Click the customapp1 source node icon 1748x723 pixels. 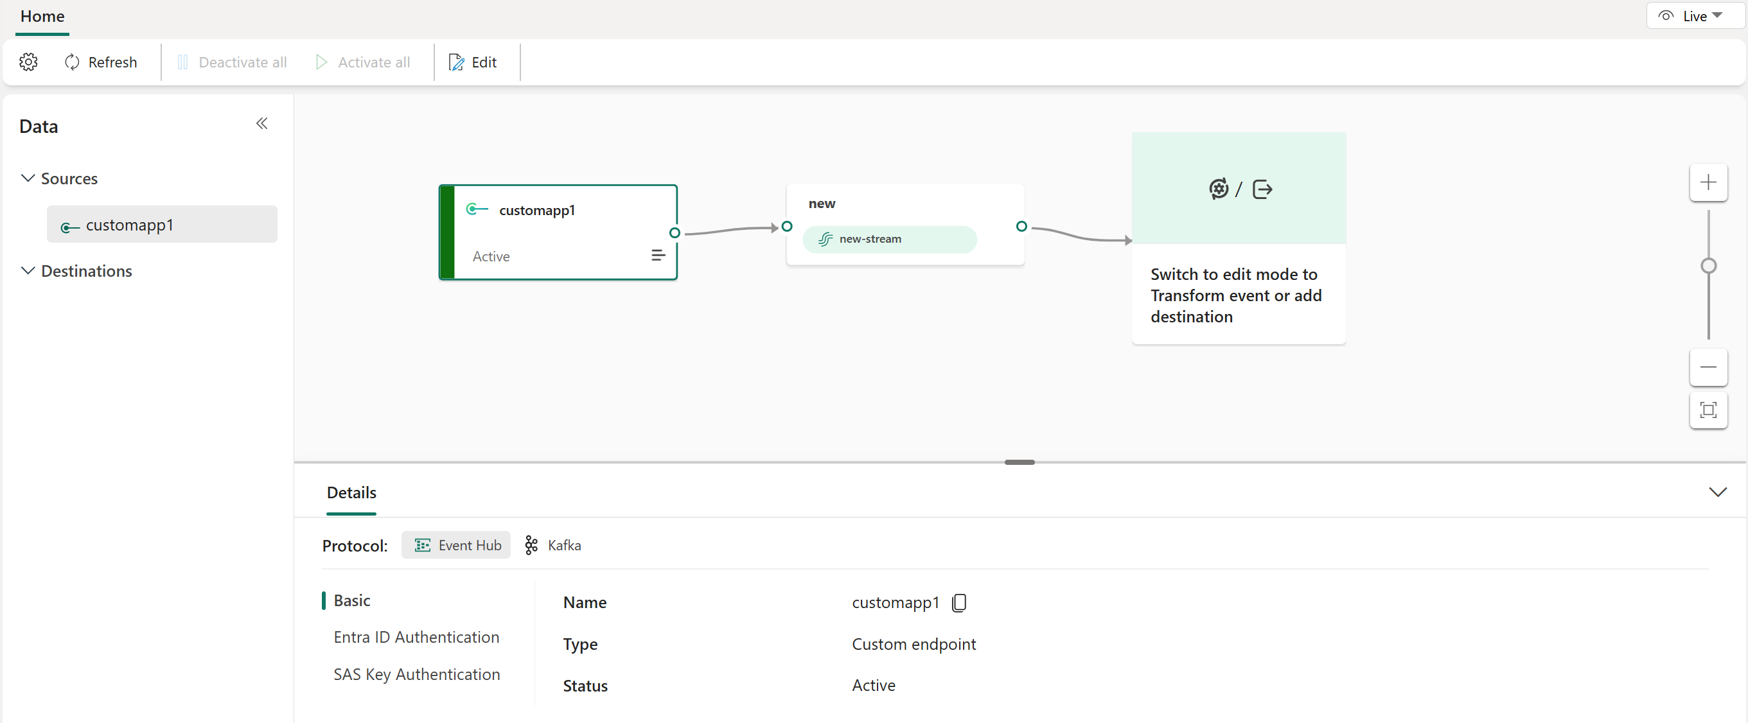[x=477, y=209]
